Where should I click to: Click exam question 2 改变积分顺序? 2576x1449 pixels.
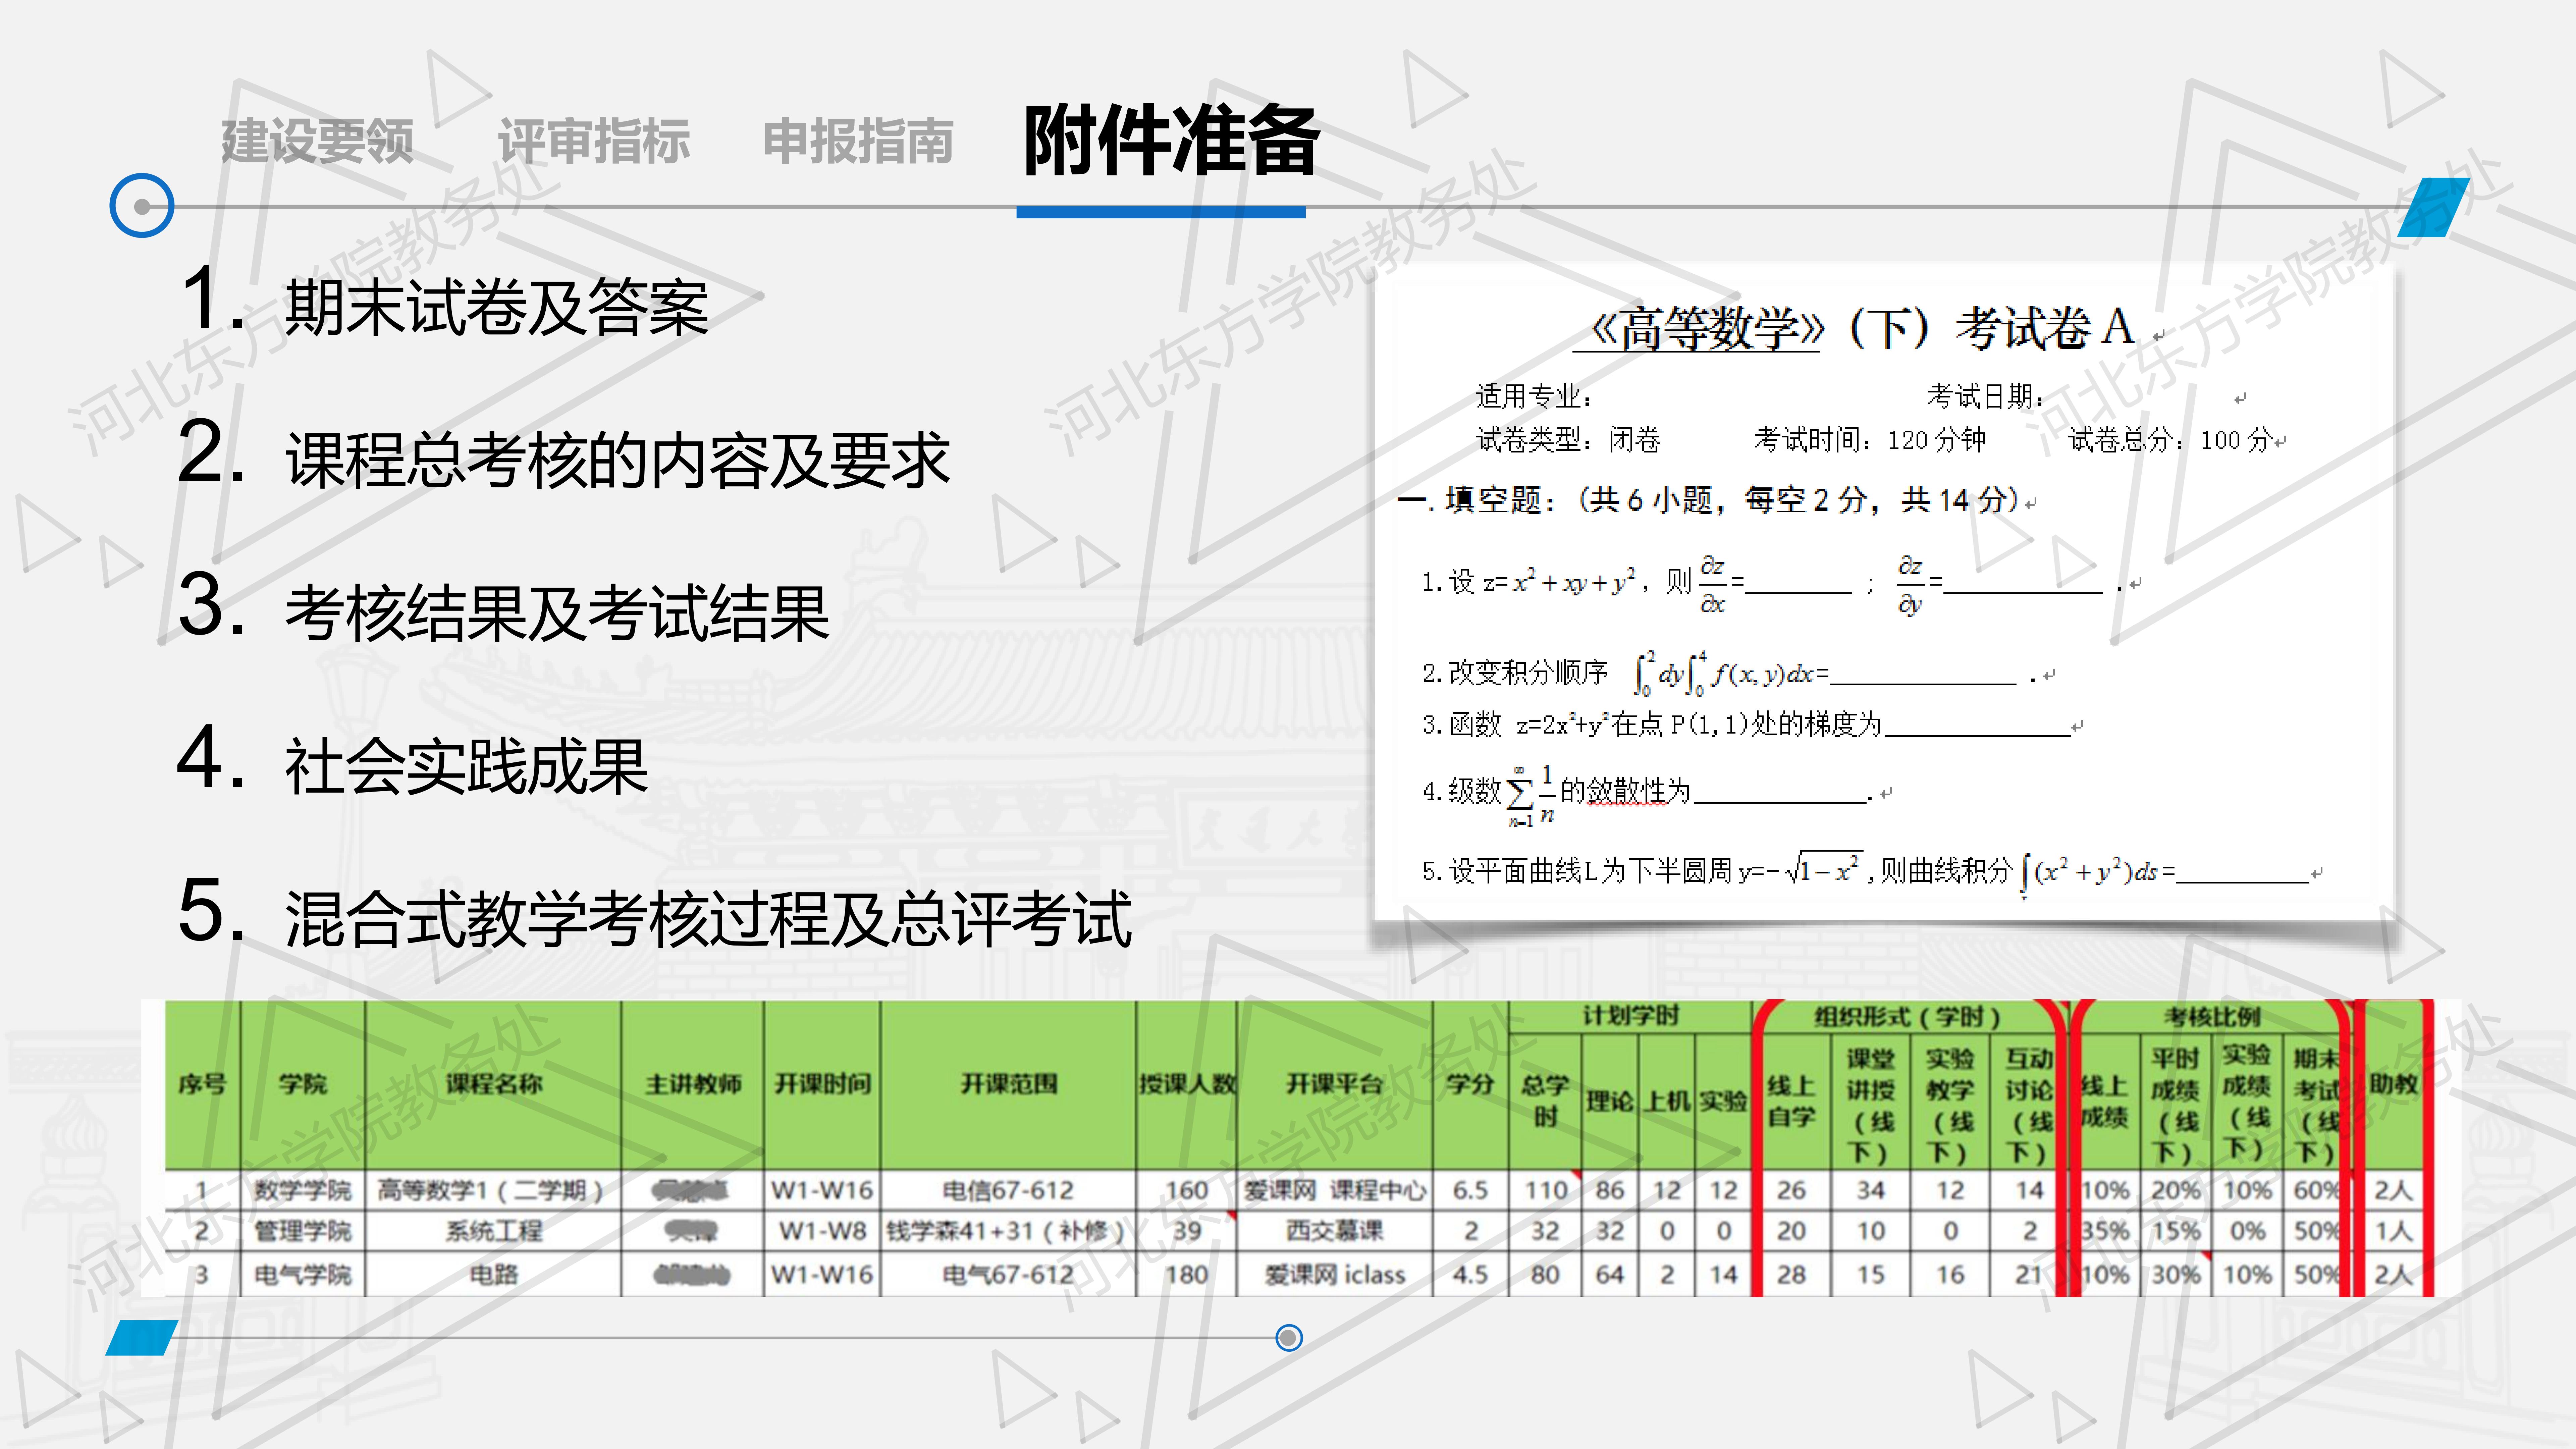pyautogui.click(x=1730, y=673)
